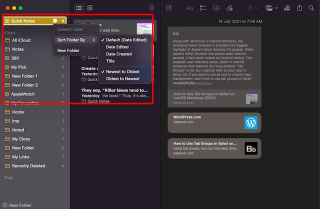The image size is (320, 209).
Task: Open the text format Aa options
Action: coord(189,8)
